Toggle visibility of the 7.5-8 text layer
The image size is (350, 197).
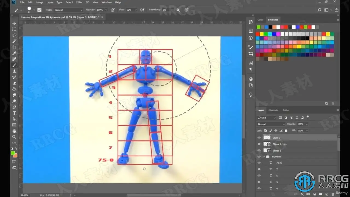[x=259, y=163]
